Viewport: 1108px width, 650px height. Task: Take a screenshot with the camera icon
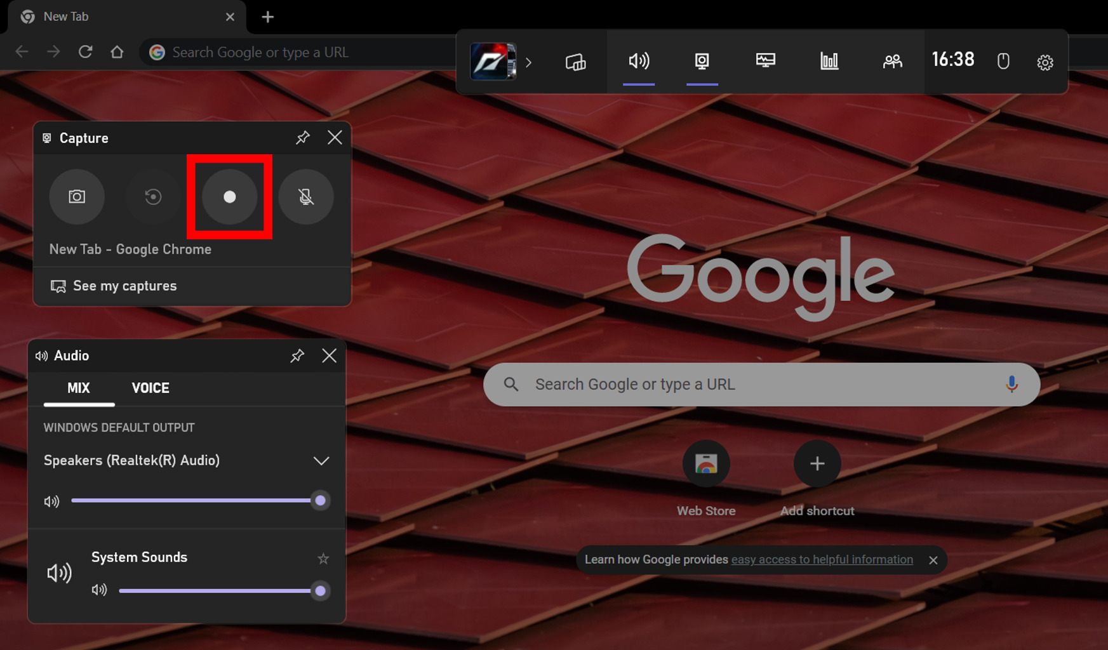[x=77, y=197]
